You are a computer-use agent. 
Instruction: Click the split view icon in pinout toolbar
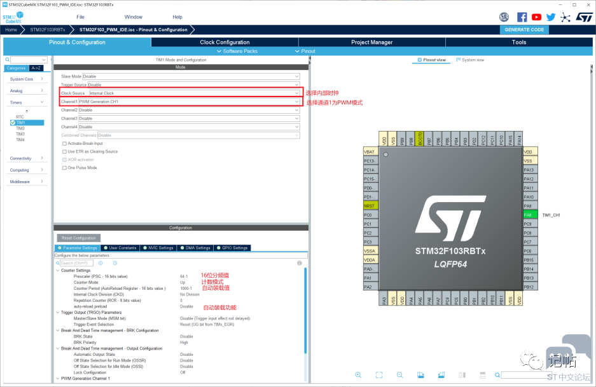pos(462,375)
